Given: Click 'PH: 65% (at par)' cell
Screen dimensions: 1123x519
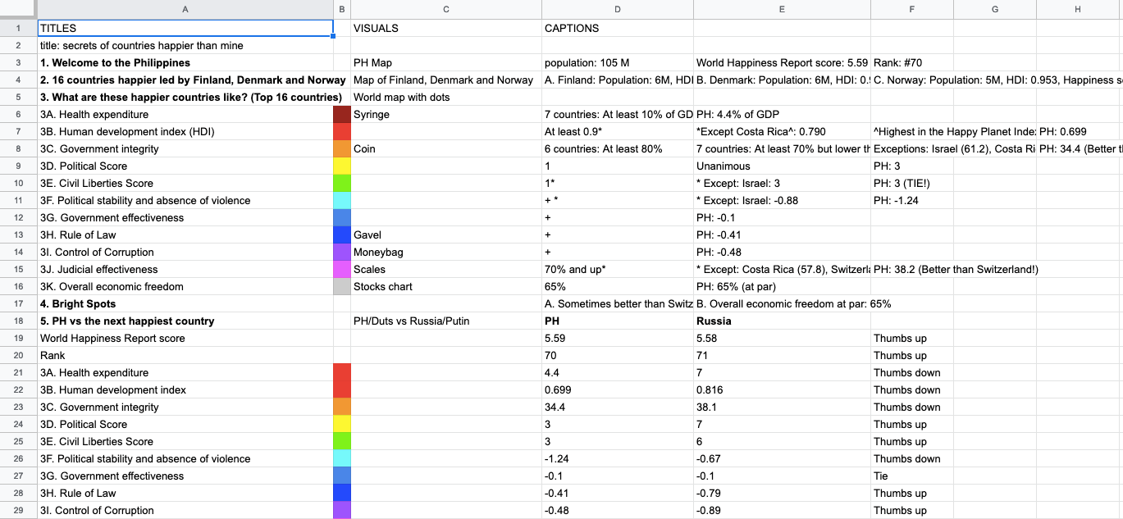Looking at the screenshot, I should (x=782, y=286).
